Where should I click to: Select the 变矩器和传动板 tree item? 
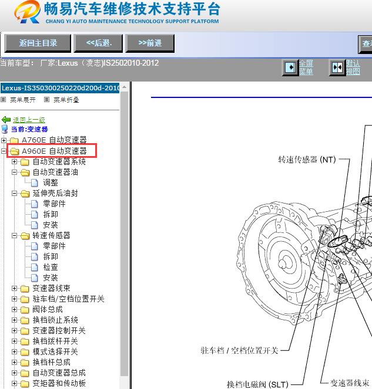click(x=59, y=383)
